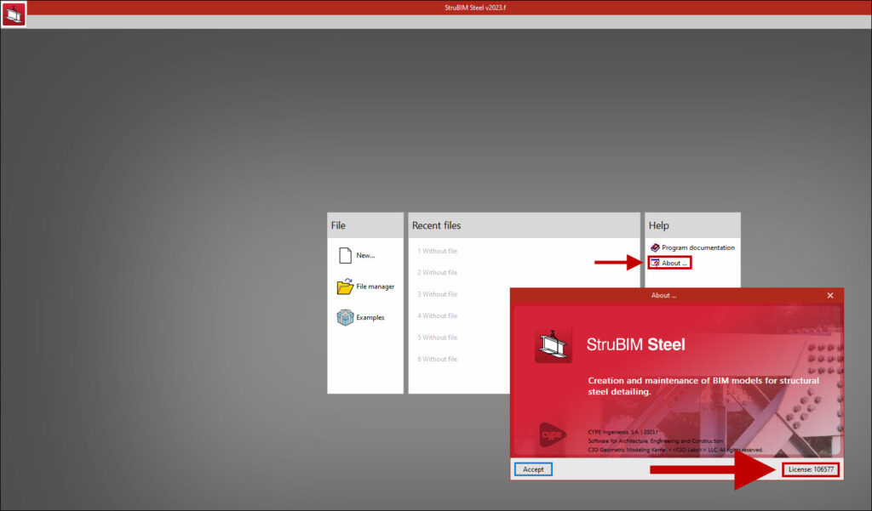The width and height of the screenshot is (872, 511).
Task: Select recent file "4 Without file"
Action: pyautogui.click(x=437, y=316)
